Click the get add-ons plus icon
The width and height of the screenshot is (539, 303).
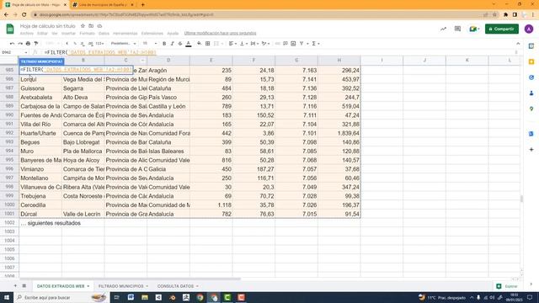click(531, 150)
